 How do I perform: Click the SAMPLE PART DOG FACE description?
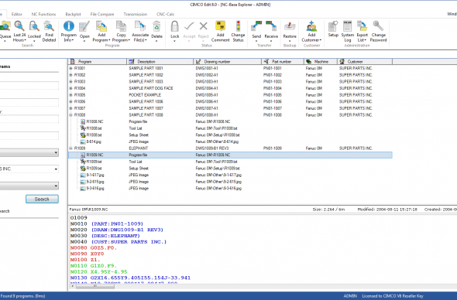[x=151, y=88]
